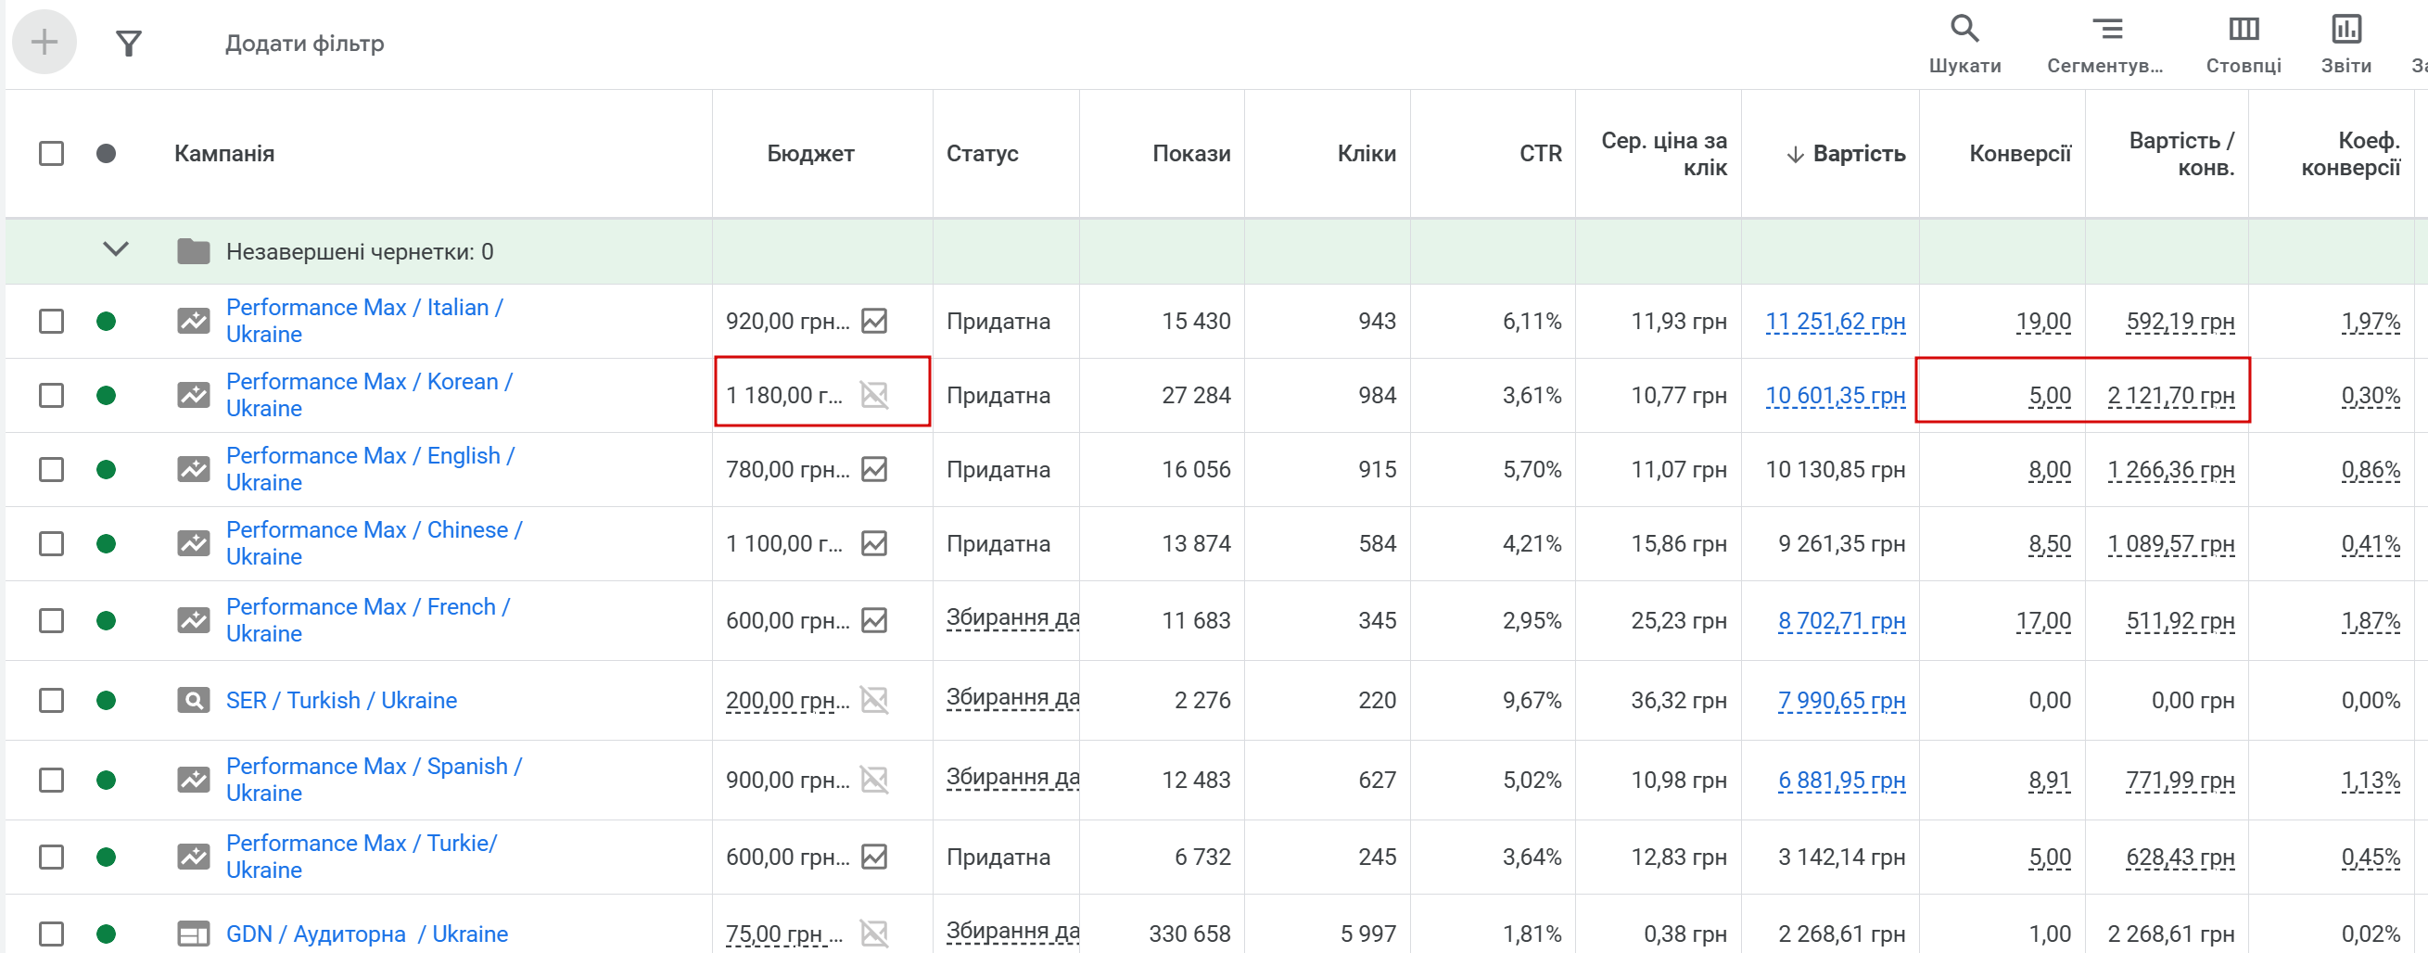Screen dimensions: 2428x953
Task: Click budget chart icon in French campaign row
Action: coord(873,620)
